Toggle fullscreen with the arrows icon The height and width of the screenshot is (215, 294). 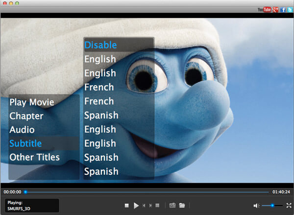point(289,205)
